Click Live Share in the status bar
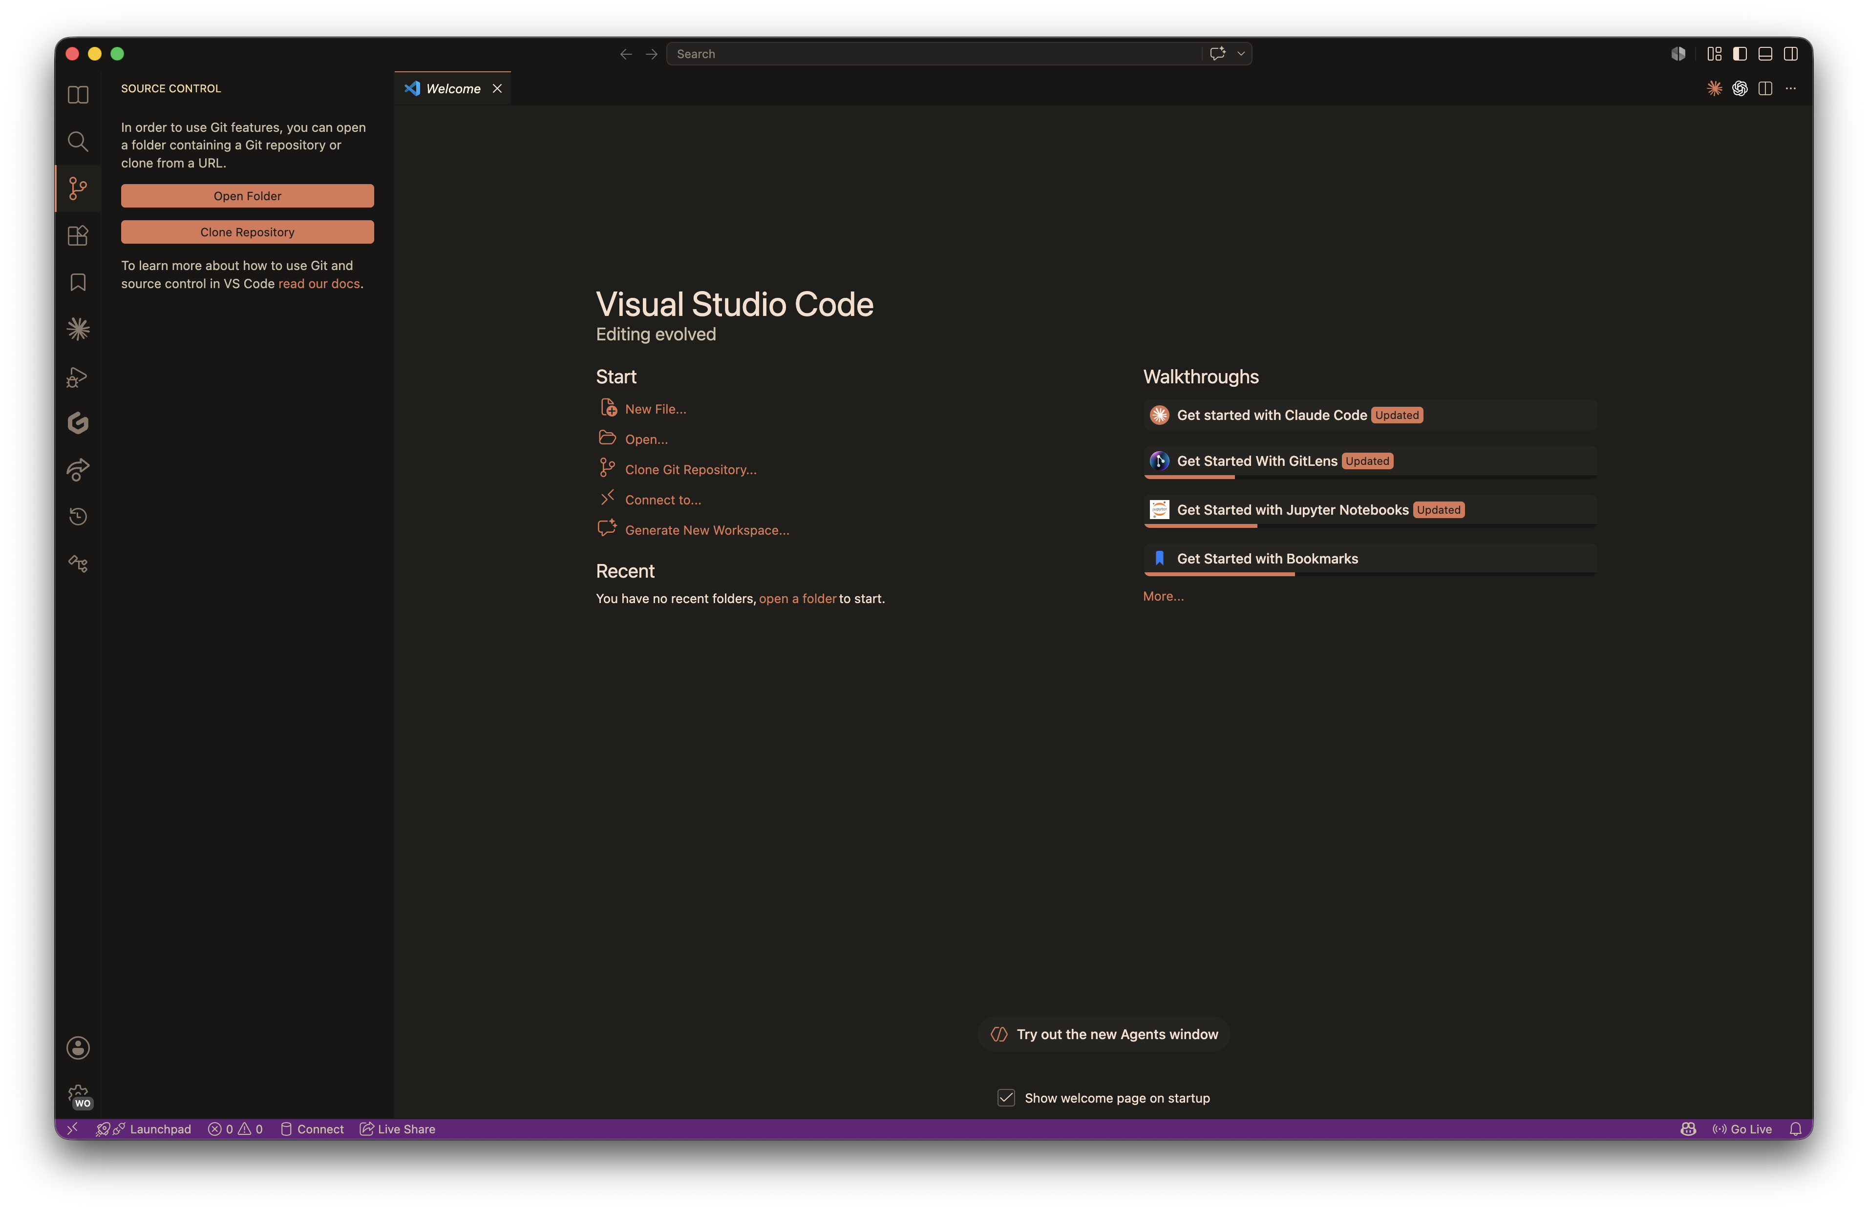The width and height of the screenshot is (1868, 1212). point(398,1129)
